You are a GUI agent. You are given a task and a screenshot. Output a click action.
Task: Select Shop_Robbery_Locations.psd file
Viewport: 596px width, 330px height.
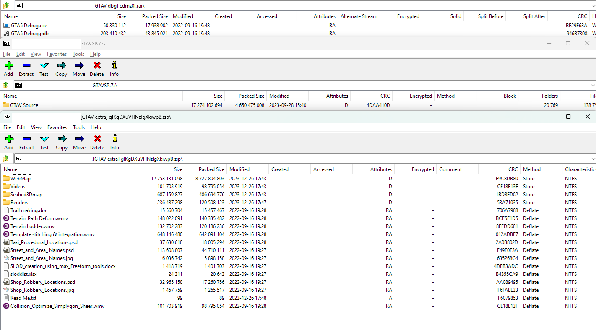[x=43, y=282]
